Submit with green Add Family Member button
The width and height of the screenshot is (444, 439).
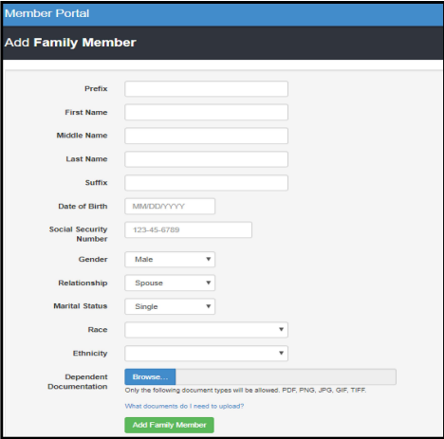pyautogui.click(x=169, y=425)
